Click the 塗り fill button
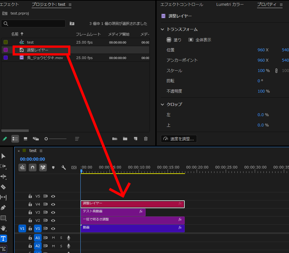The width and height of the screenshot is (289, 253). tap(174, 40)
